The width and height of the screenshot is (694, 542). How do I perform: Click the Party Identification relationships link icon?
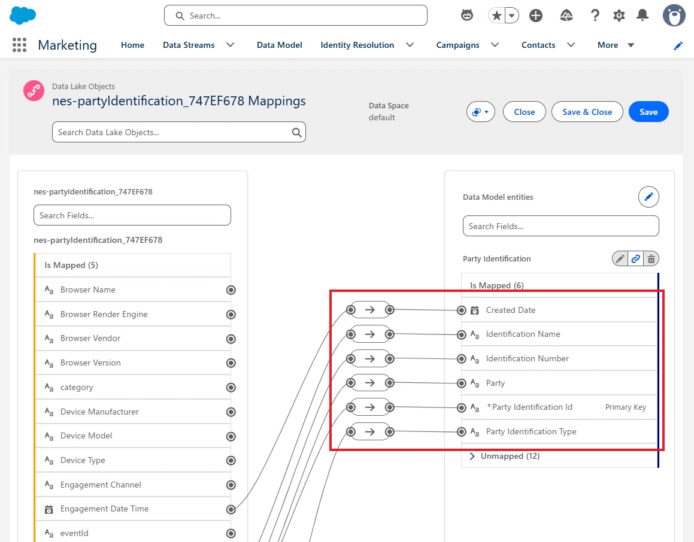[635, 258]
